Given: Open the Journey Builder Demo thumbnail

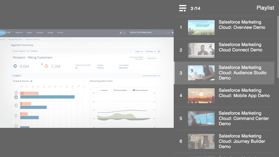Looking at the screenshot, I should tap(201, 141).
